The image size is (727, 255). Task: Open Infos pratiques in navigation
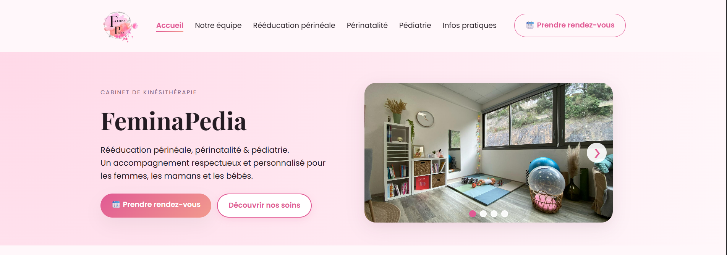pos(470,26)
